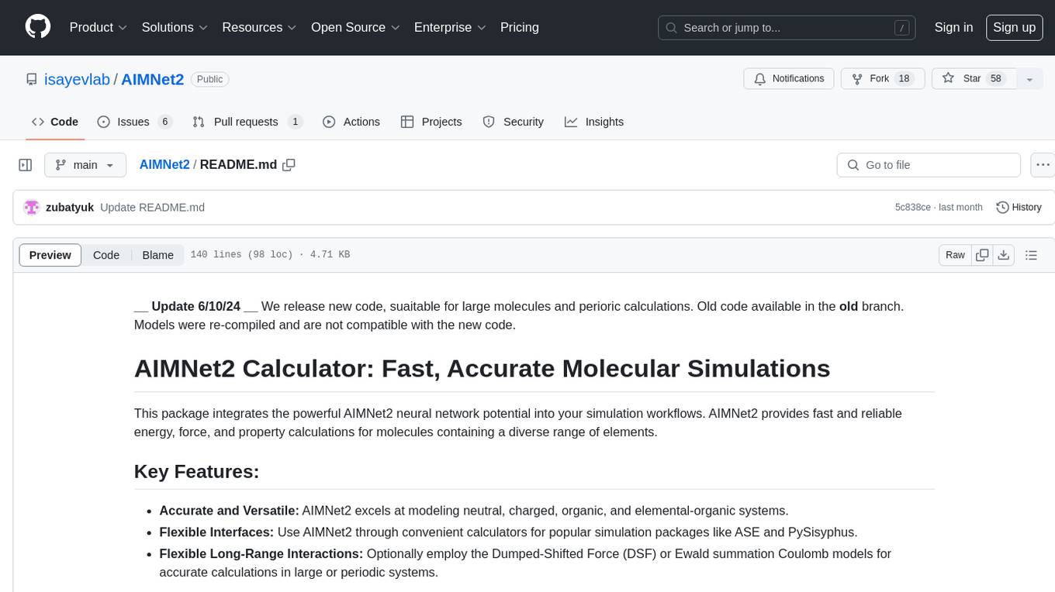Click the Sign in link
Image resolution: width=1055 pixels, height=592 pixels.
(x=953, y=27)
